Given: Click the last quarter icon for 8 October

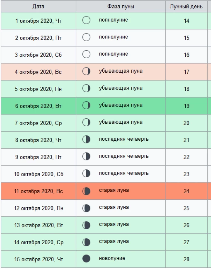Looking at the screenshot, I should pos(86,139).
